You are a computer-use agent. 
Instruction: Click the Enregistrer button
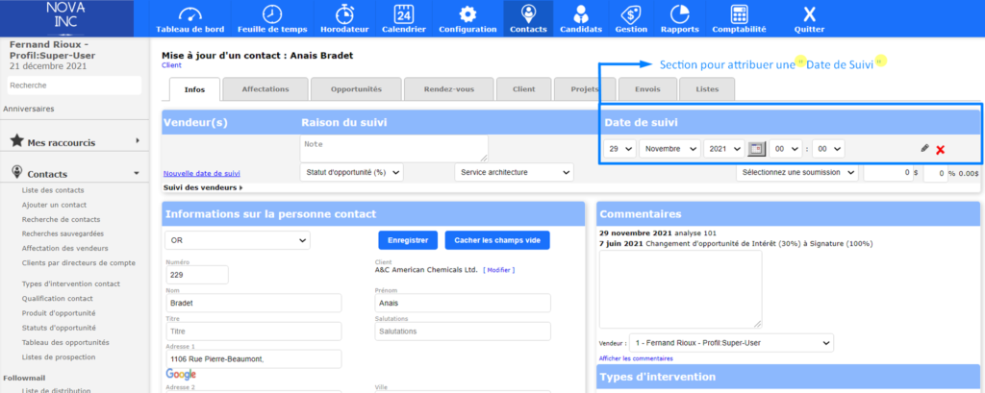pyautogui.click(x=408, y=240)
